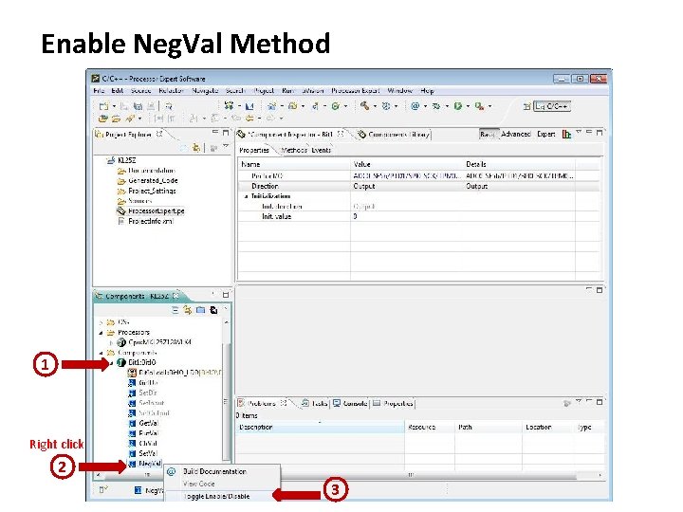Open the Project_Settings folder
The image size is (683, 512).
152,192
